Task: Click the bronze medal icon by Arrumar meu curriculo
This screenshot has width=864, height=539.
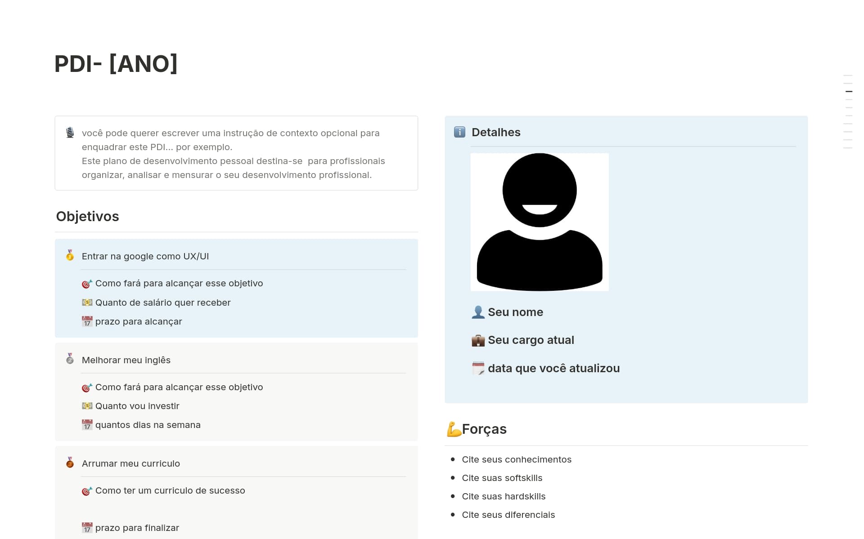Action: click(x=70, y=463)
